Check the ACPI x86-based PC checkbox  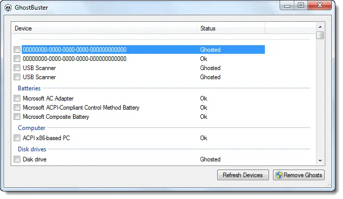click(x=17, y=138)
